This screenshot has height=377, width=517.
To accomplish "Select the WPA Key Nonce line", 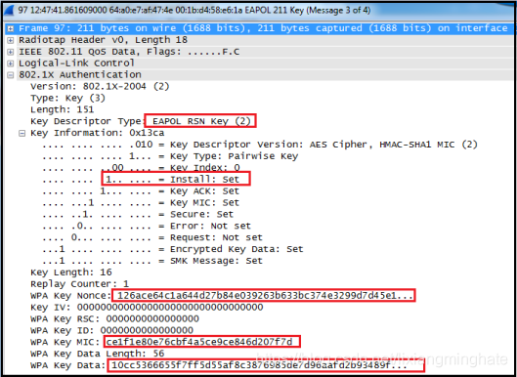I will [223, 296].
